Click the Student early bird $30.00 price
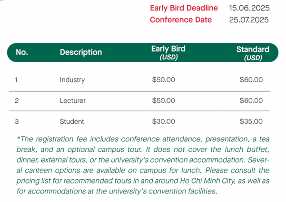286x202 pixels. (x=163, y=121)
